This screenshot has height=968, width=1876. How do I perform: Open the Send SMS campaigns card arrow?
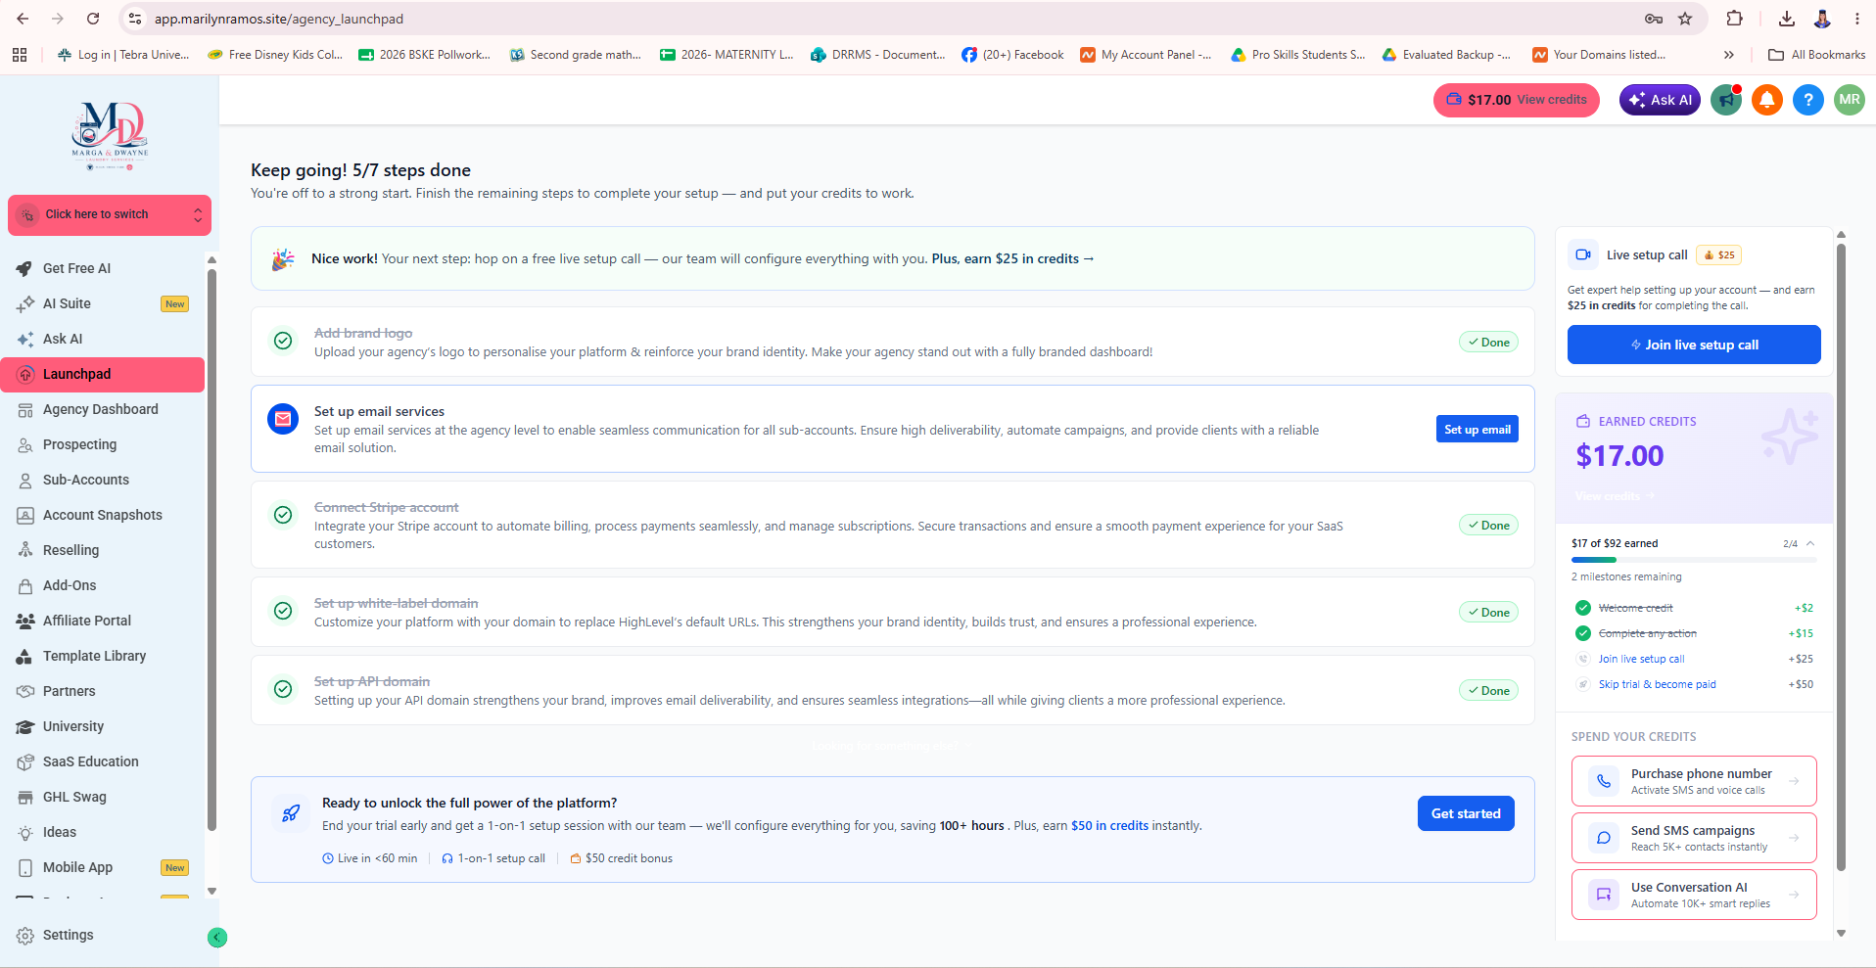[x=1794, y=838]
